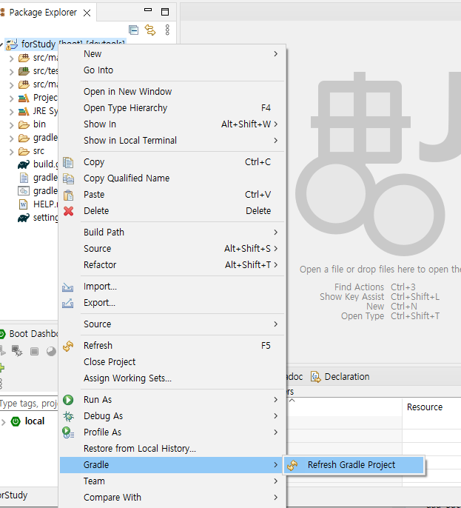Click the Debug As bug icon

(x=68, y=416)
